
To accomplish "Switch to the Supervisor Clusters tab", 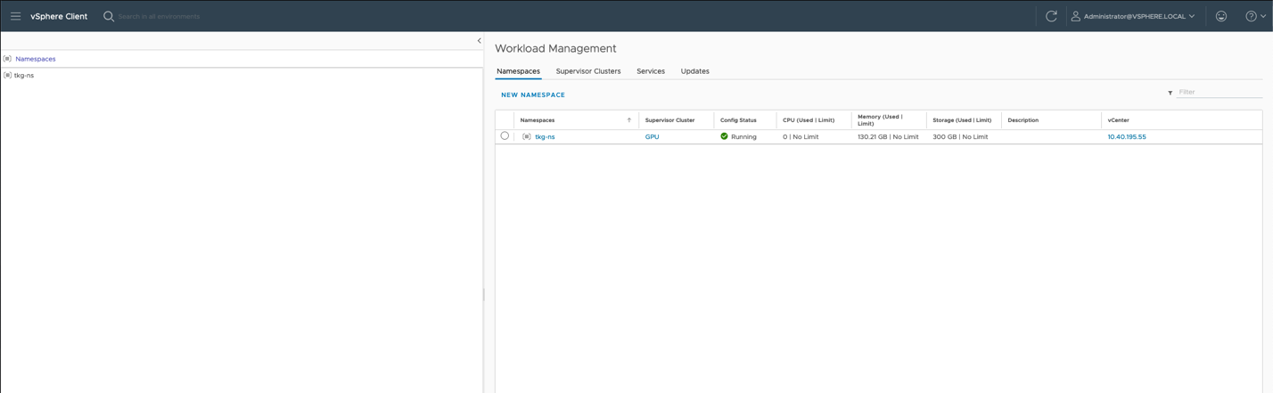I will tap(587, 71).
